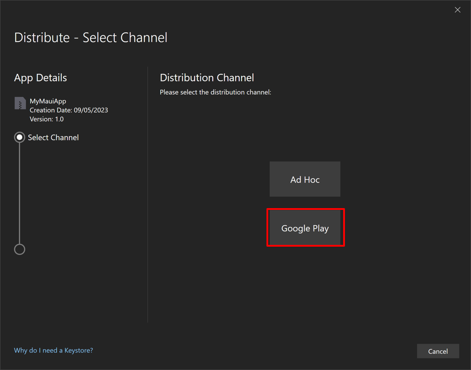Click the 'Please select the distribution channel' instruction

coord(215,92)
